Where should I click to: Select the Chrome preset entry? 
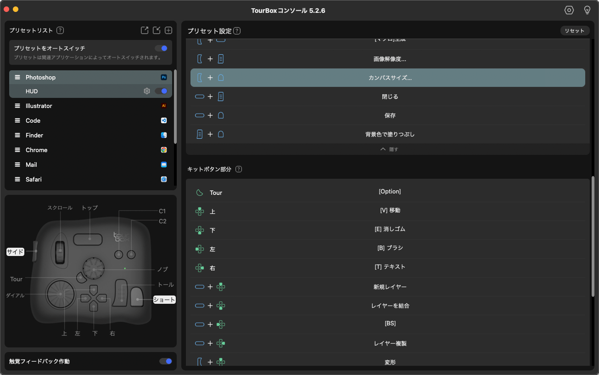coord(90,150)
